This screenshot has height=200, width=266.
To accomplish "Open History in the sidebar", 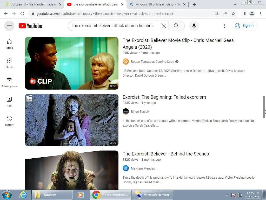I will click(x=9, y=121).
